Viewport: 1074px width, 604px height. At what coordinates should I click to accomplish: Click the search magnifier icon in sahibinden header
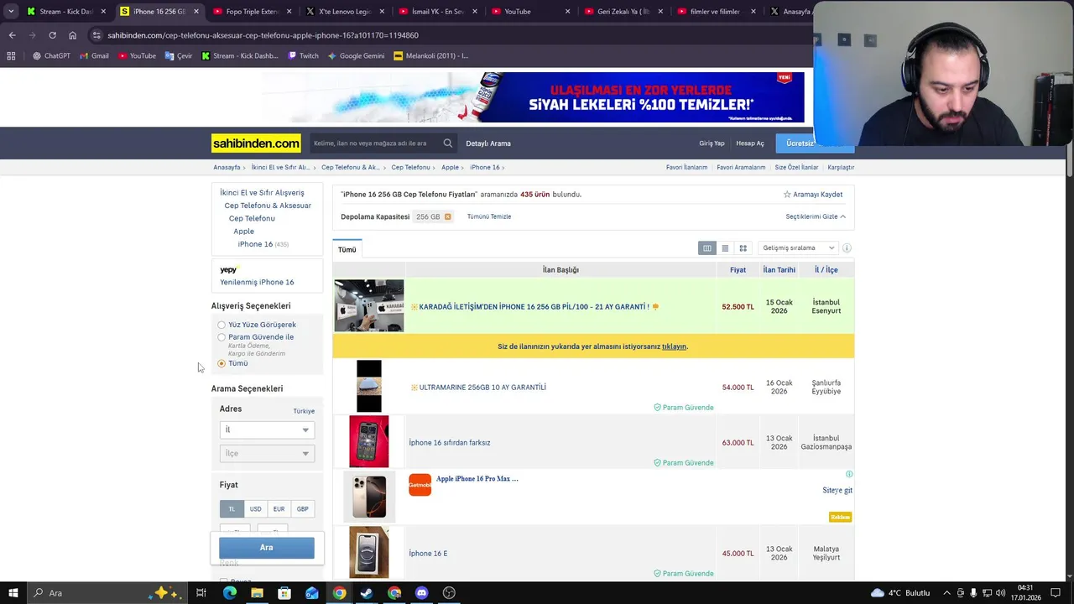click(x=448, y=143)
